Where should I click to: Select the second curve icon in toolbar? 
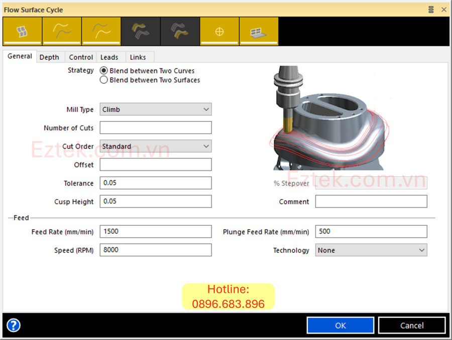point(101,32)
